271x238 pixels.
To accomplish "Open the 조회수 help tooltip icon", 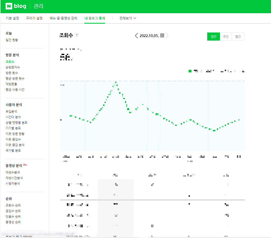I will (x=77, y=35).
